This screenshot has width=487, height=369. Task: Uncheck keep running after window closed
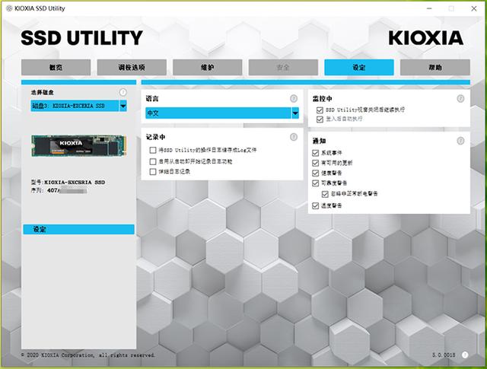point(320,110)
